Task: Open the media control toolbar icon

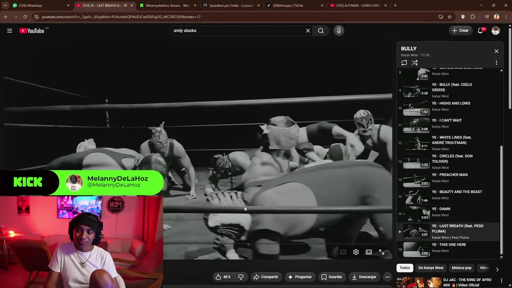Action: pyautogui.click(x=487, y=17)
